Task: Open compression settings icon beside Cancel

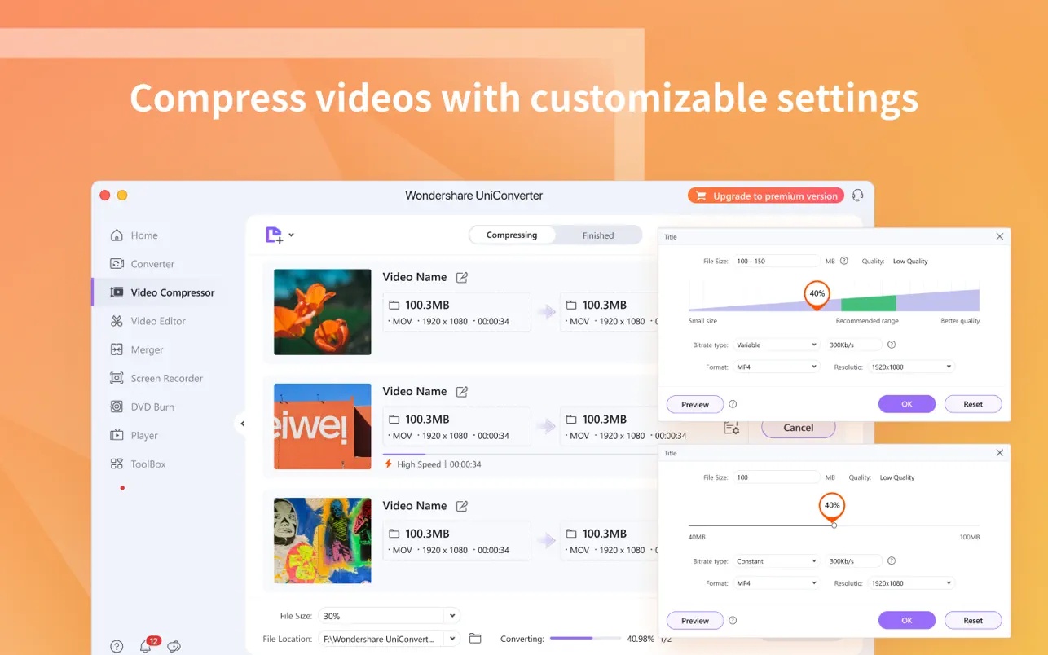Action: (x=731, y=428)
